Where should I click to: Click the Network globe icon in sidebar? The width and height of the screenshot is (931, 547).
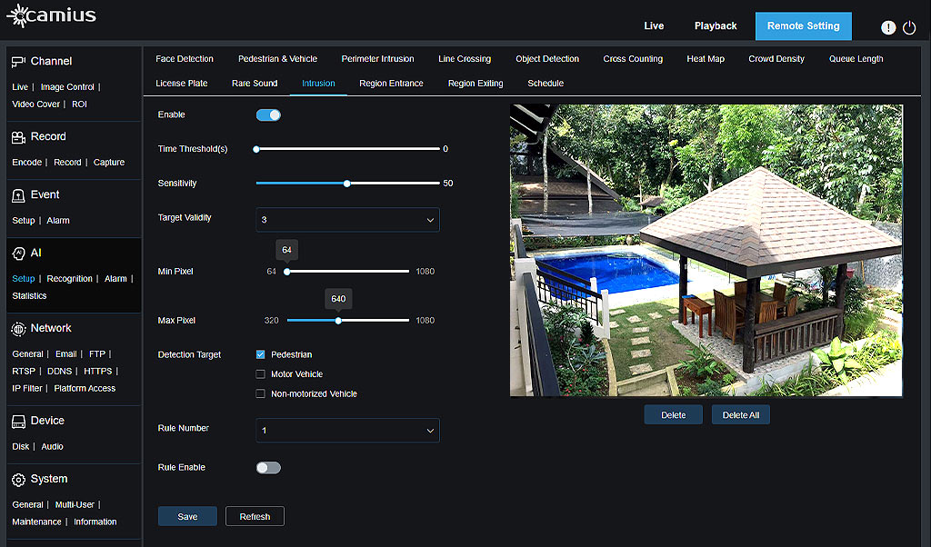click(18, 329)
